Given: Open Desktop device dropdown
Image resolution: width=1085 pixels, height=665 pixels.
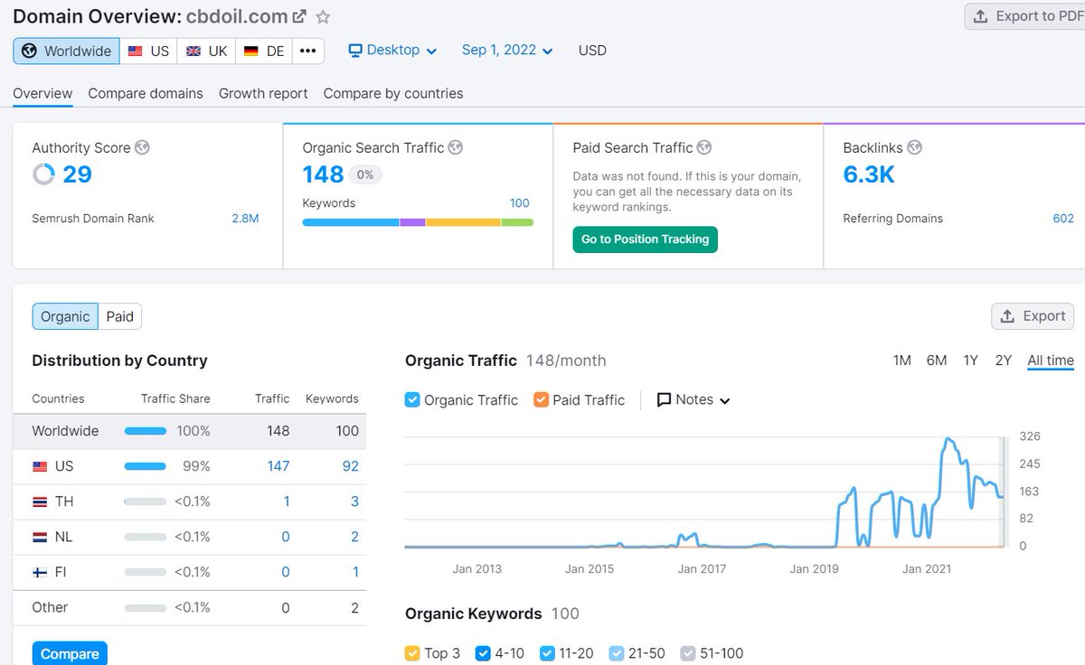Looking at the screenshot, I should pyautogui.click(x=392, y=51).
